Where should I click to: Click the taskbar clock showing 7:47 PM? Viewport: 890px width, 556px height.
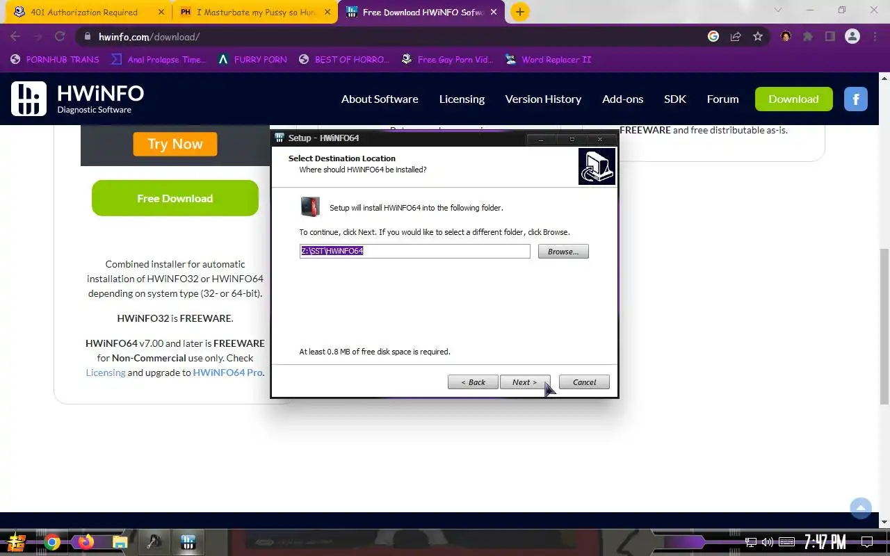(x=825, y=542)
